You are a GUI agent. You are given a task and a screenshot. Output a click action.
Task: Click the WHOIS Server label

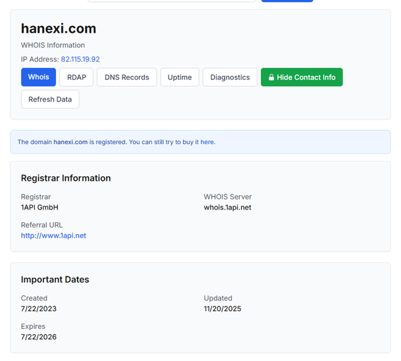228,197
